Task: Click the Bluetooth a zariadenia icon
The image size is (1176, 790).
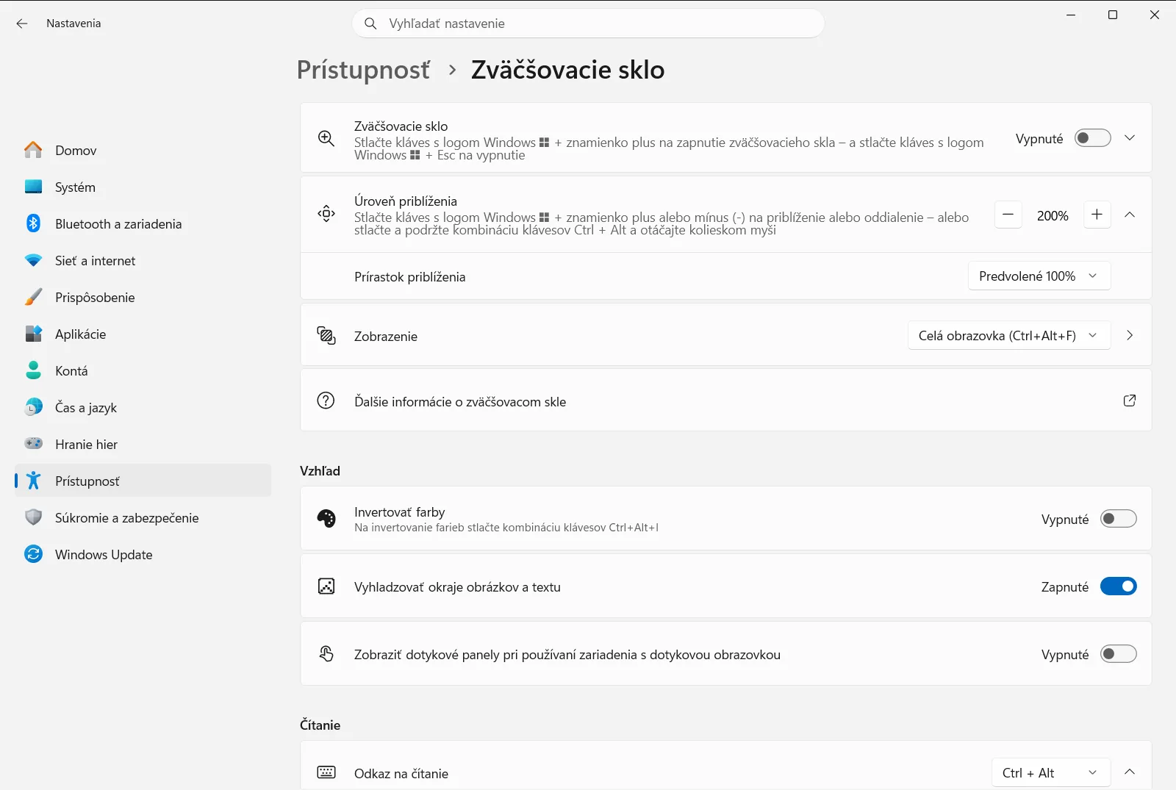Action: tap(33, 223)
